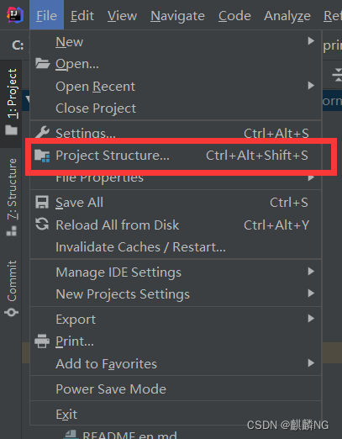
Task: Expand the Open Recent submenu arrow
Action: [311, 85]
